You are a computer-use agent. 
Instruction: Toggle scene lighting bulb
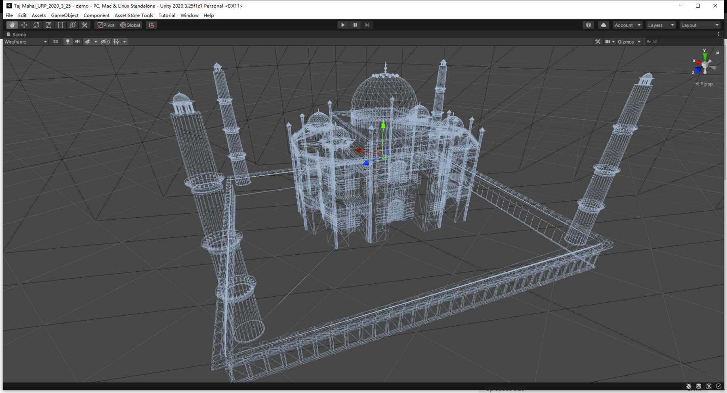[67, 42]
